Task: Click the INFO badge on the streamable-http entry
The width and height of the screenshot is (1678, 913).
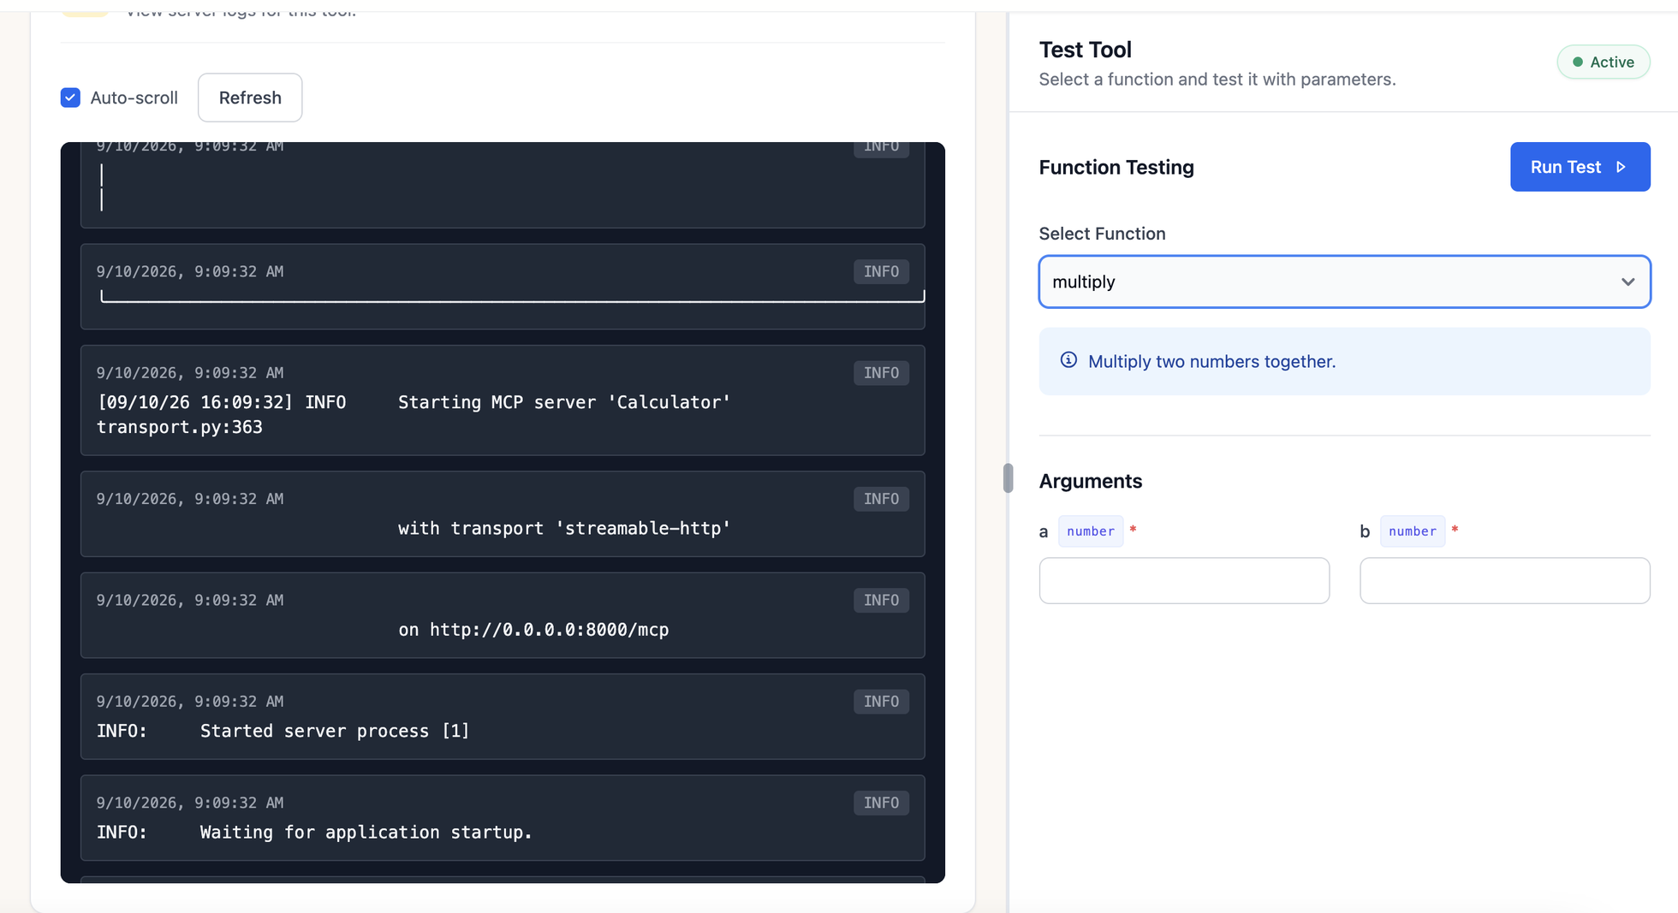Action: point(881,499)
